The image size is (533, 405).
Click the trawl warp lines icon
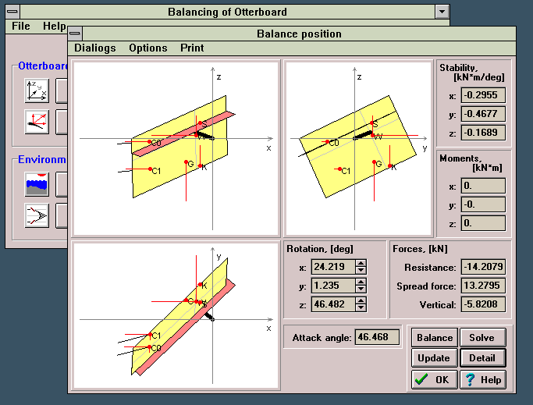click(37, 215)
